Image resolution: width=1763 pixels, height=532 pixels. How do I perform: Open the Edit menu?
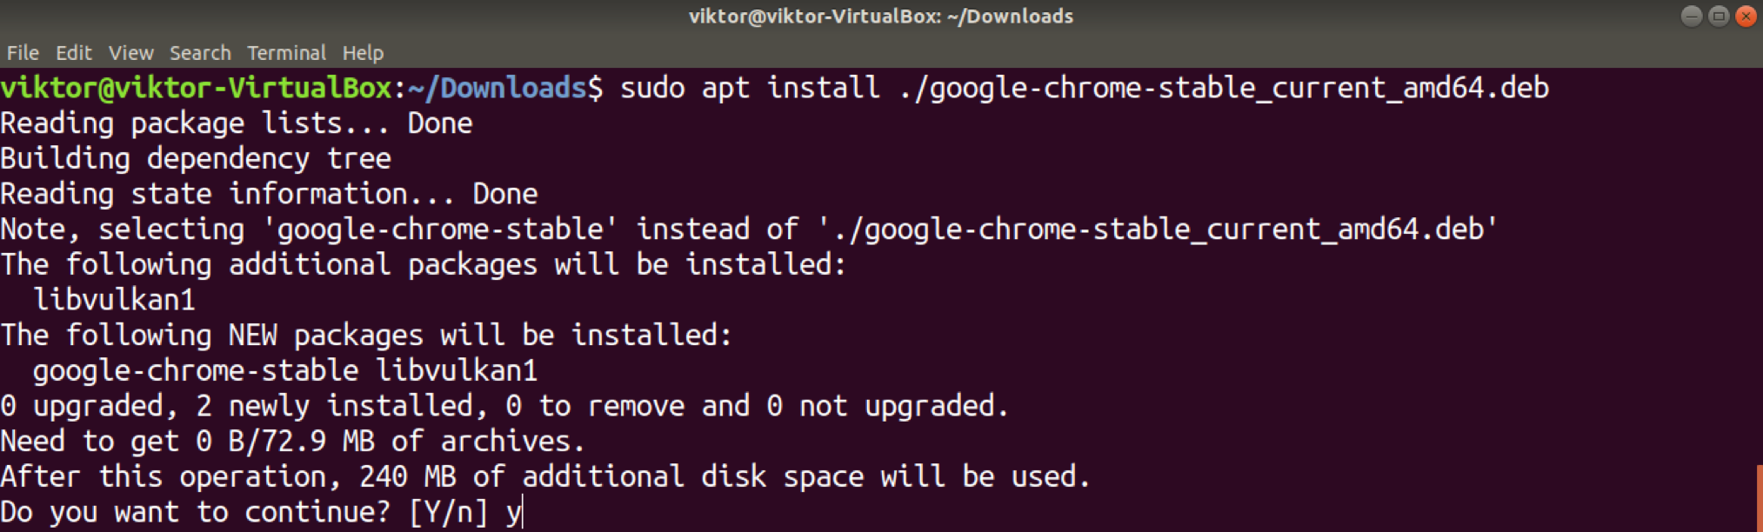coord(73,53)
